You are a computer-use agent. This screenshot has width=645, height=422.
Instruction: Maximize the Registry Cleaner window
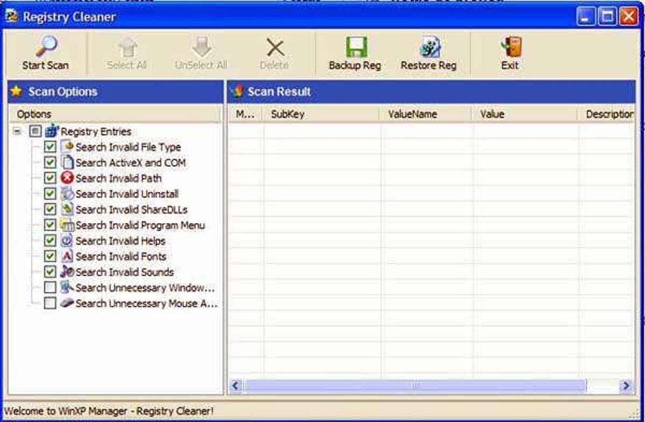[607, 16]
